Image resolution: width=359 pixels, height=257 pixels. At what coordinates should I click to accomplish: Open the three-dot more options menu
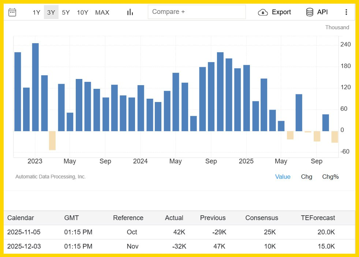click(346, 12)
